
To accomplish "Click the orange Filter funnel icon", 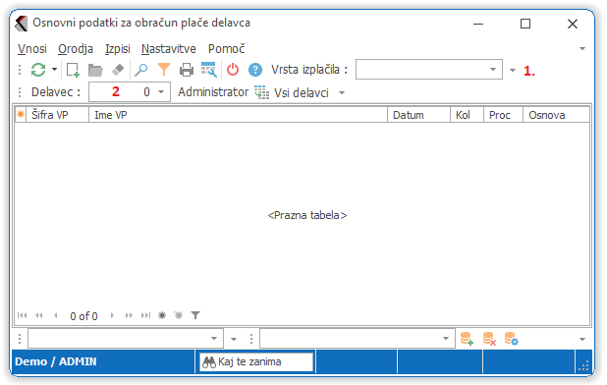I will [x=164, y=70].
